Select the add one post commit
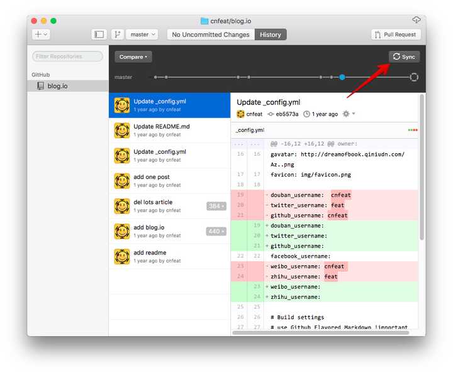The image size is (453, 375). pyautogui.click(x=170, y=181)
